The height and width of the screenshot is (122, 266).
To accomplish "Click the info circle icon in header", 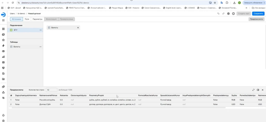I will tap(234, 14).
